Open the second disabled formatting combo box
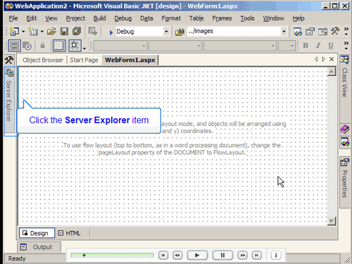 [x=175, y=46]
